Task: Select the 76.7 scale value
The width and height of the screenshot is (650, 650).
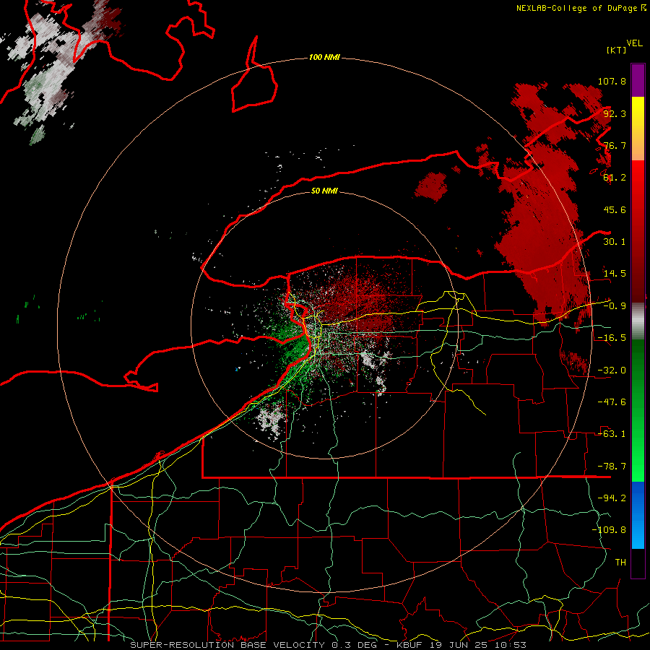Action: pos(615,145)
